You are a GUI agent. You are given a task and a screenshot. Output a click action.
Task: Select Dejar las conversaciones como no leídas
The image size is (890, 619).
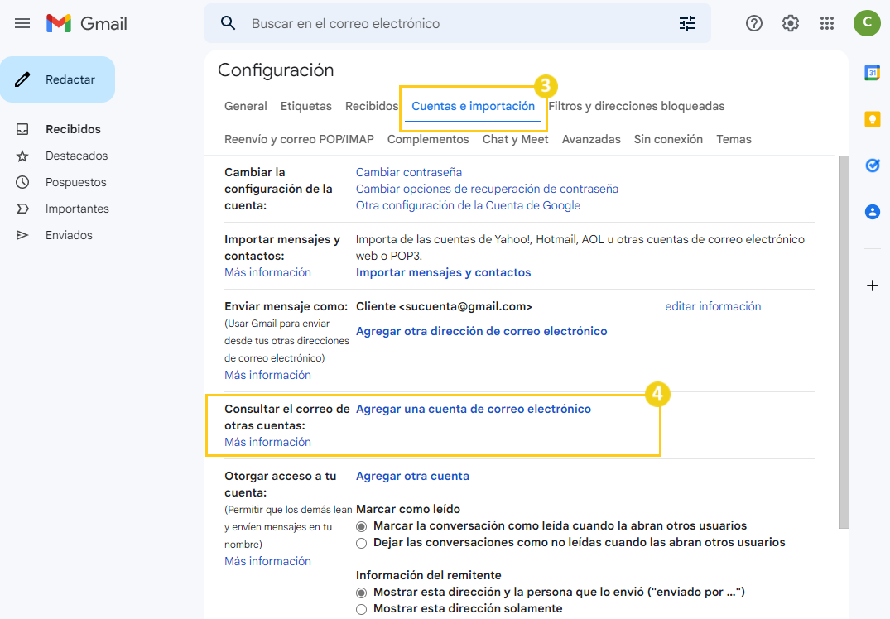pyautogui.click(x=362, y=543)
